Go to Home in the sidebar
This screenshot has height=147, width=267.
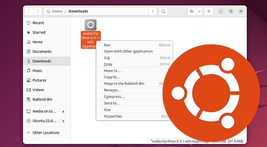(x=47, y=42)
